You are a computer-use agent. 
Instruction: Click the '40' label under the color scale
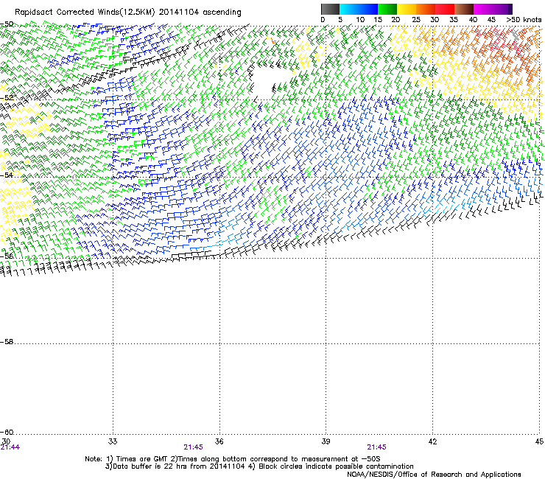(x=473, y=20)
